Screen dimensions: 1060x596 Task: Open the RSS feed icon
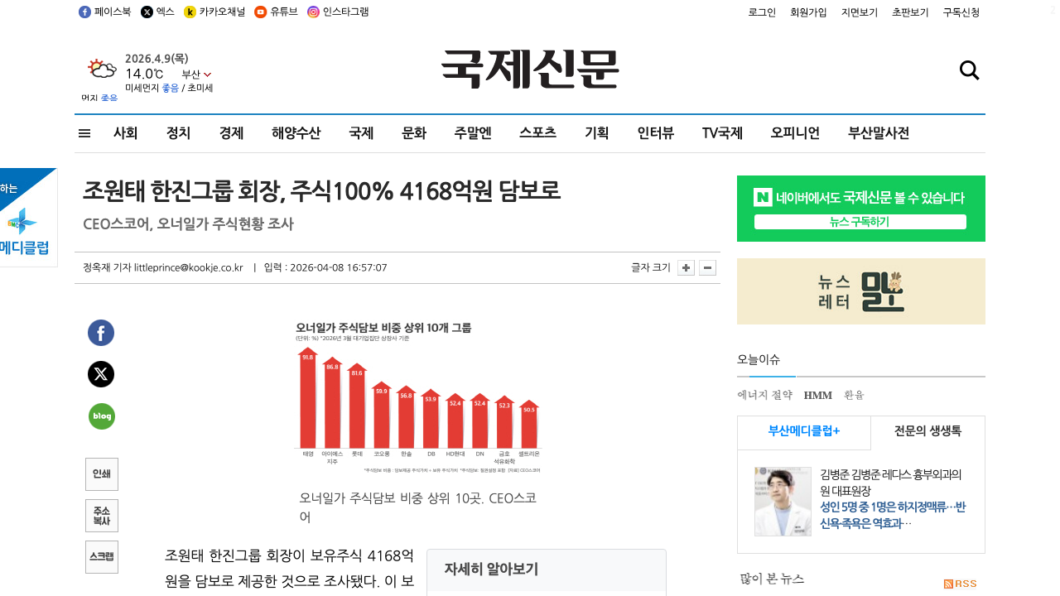click(961, 584)
